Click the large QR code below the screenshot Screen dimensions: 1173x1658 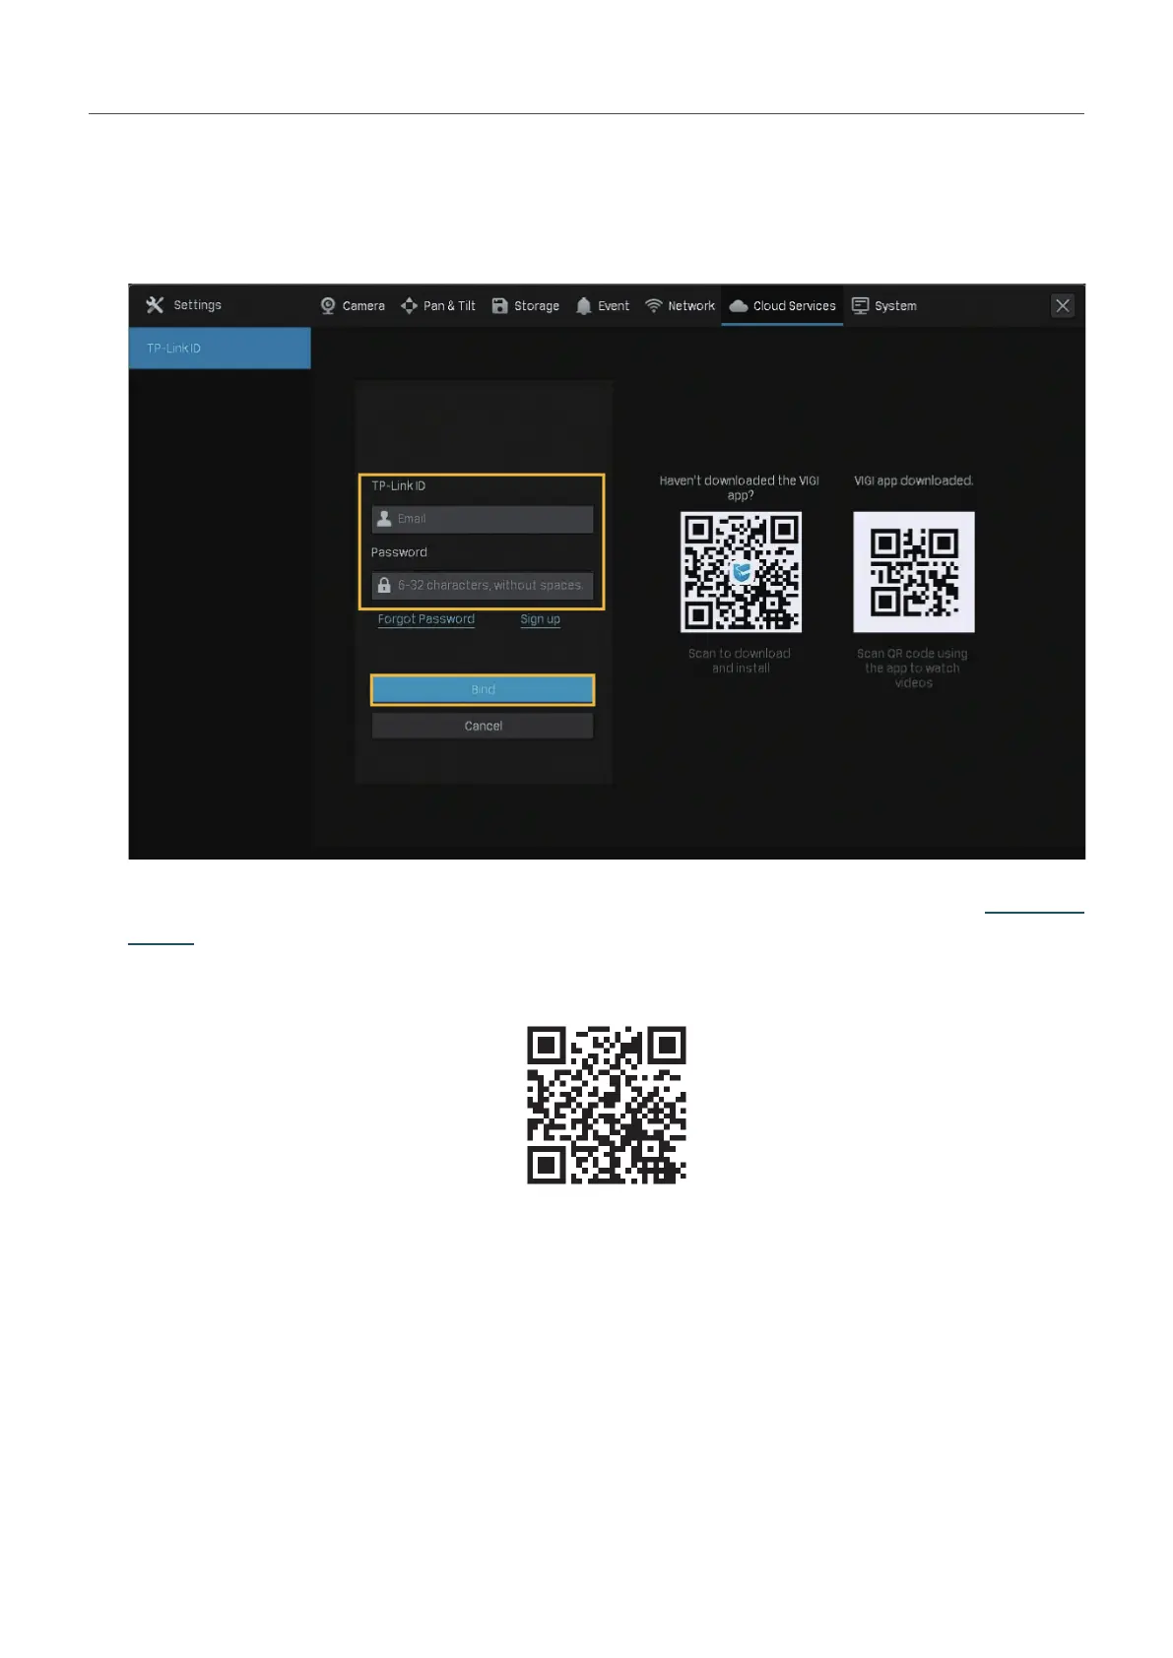pos(607,1105)
